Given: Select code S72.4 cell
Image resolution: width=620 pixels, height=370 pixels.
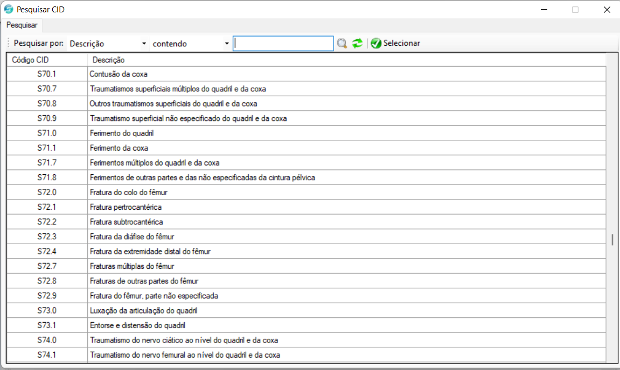Looking at the screenshot, I should [47, 252].
